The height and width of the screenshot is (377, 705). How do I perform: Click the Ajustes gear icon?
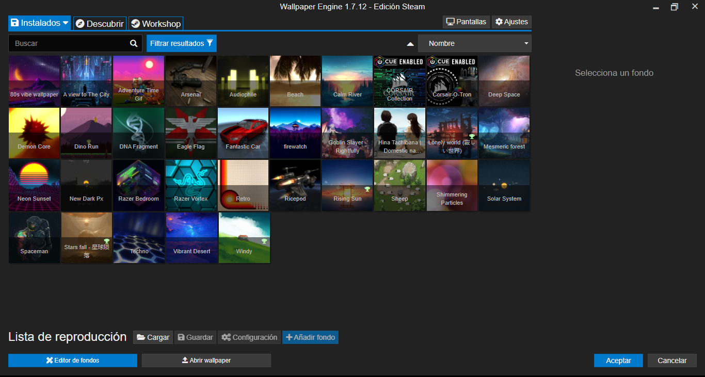[x=498, y=22]
